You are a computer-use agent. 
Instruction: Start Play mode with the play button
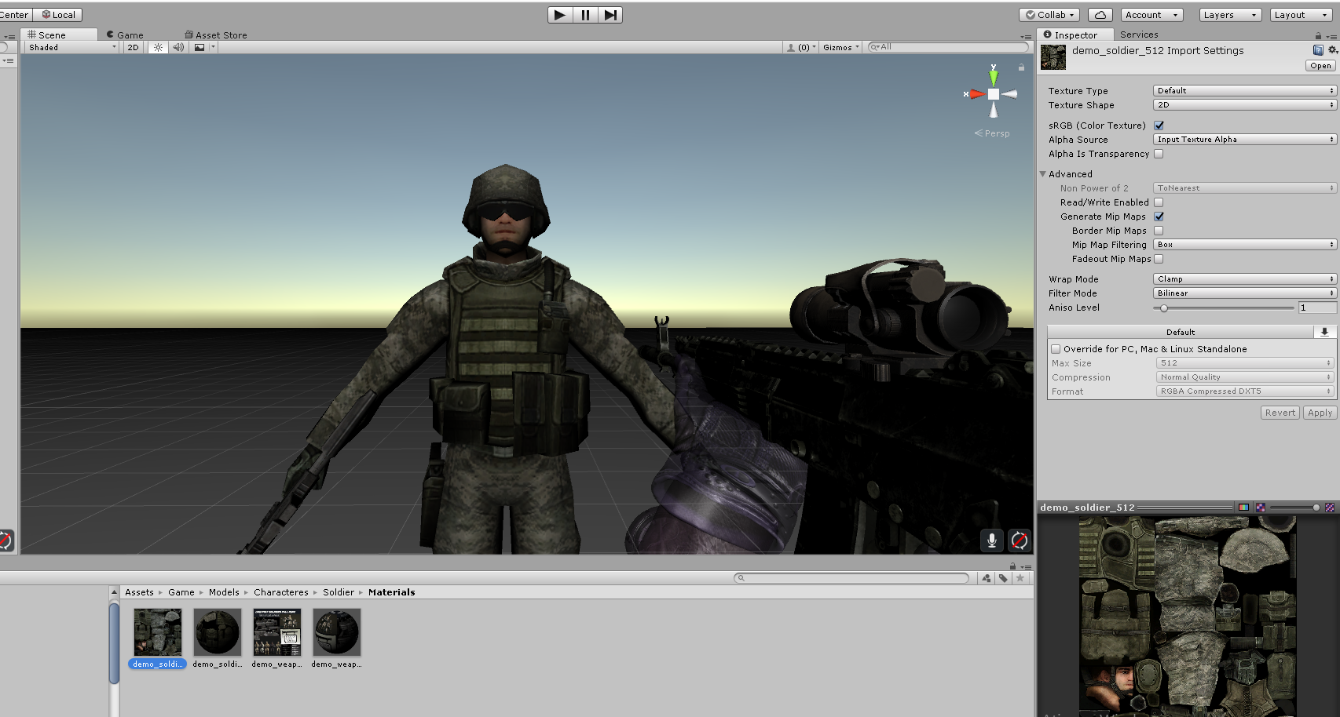pyautogui.click(x=559, y=15)
